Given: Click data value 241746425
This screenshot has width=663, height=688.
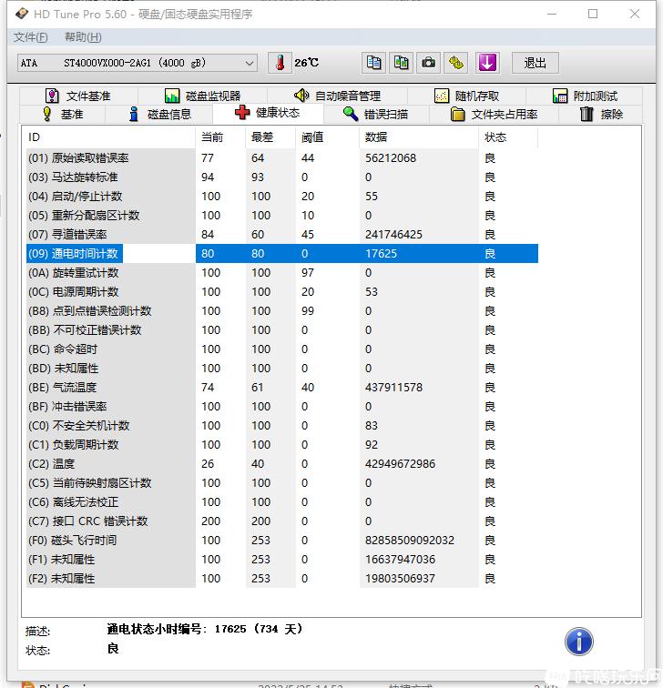Looking at the screenshot, I should click(x=393, y=234).
